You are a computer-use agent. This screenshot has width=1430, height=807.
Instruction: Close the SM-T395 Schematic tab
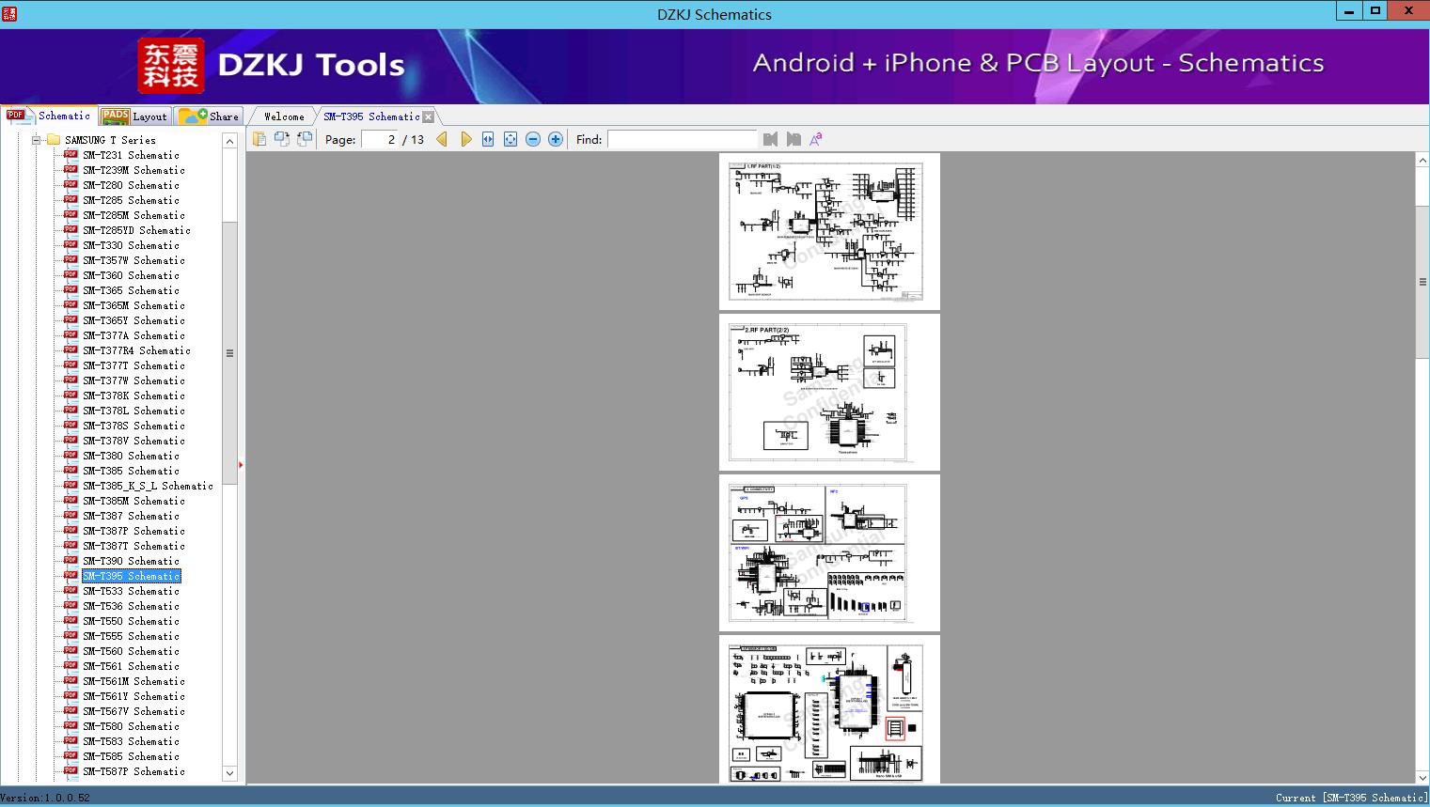point(429,116)
